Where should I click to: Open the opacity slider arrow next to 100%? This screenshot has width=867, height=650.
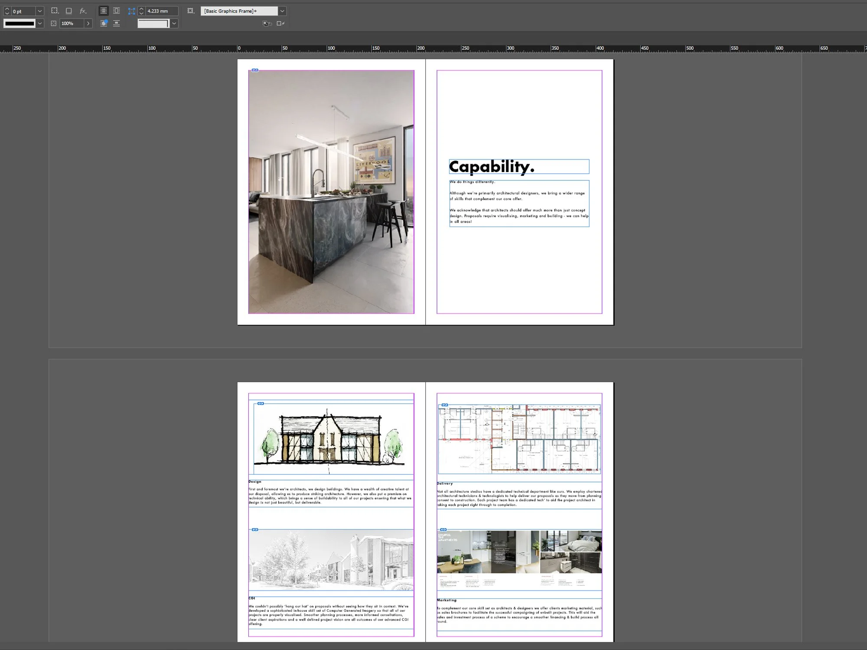[88, 23]
